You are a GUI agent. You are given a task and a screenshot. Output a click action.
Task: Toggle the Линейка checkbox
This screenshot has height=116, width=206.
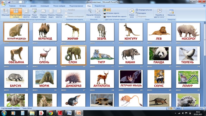(67, 10)
